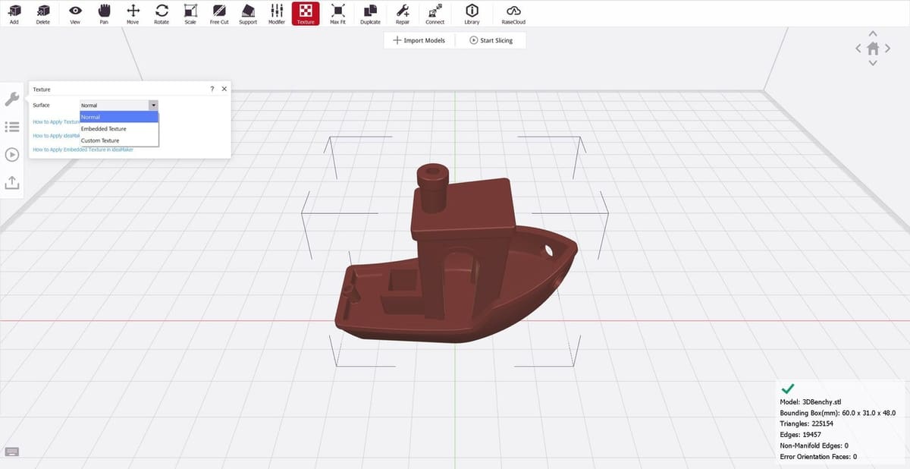Open the Library
The image size is (910, 469).
point(472,14)
